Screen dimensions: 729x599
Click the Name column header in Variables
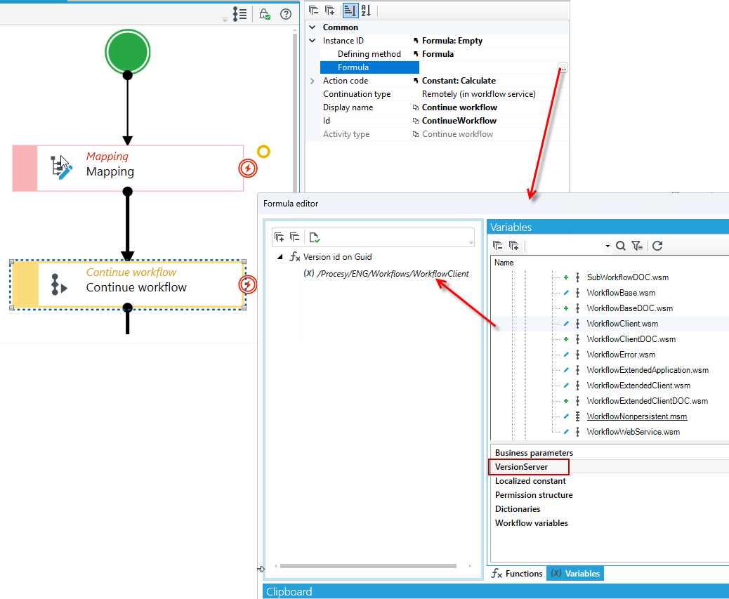(504, 263)
